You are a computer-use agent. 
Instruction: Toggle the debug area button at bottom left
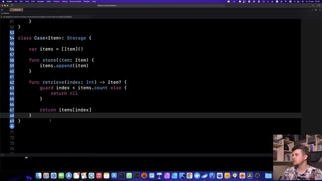(x=2, y=155)
